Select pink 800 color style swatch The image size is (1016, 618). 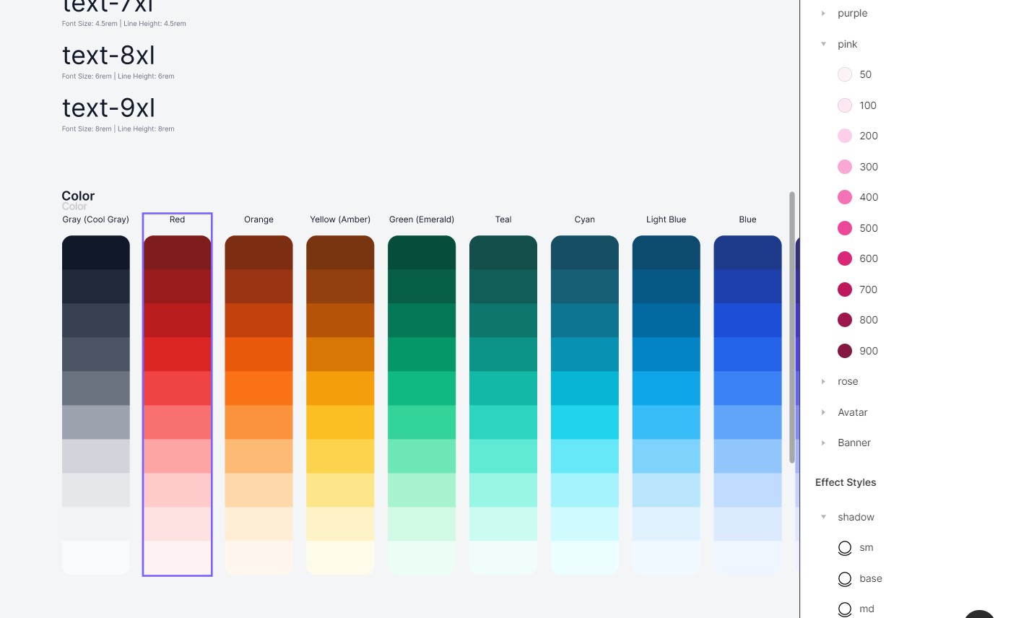tap(845, 320)
